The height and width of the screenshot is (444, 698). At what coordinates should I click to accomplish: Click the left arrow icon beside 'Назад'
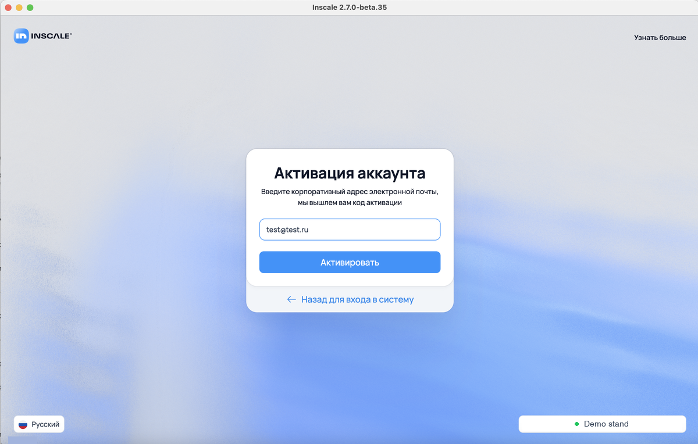[291, 299]
